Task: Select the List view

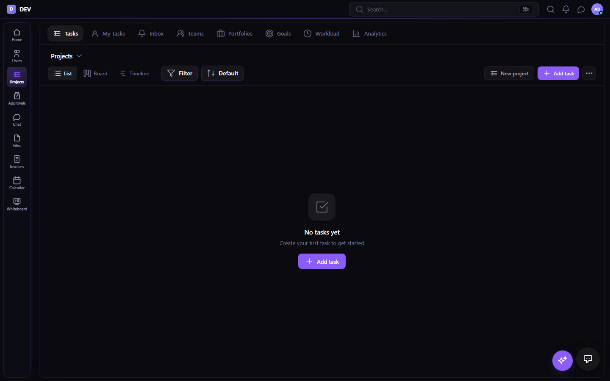Action: pos(62,73)
